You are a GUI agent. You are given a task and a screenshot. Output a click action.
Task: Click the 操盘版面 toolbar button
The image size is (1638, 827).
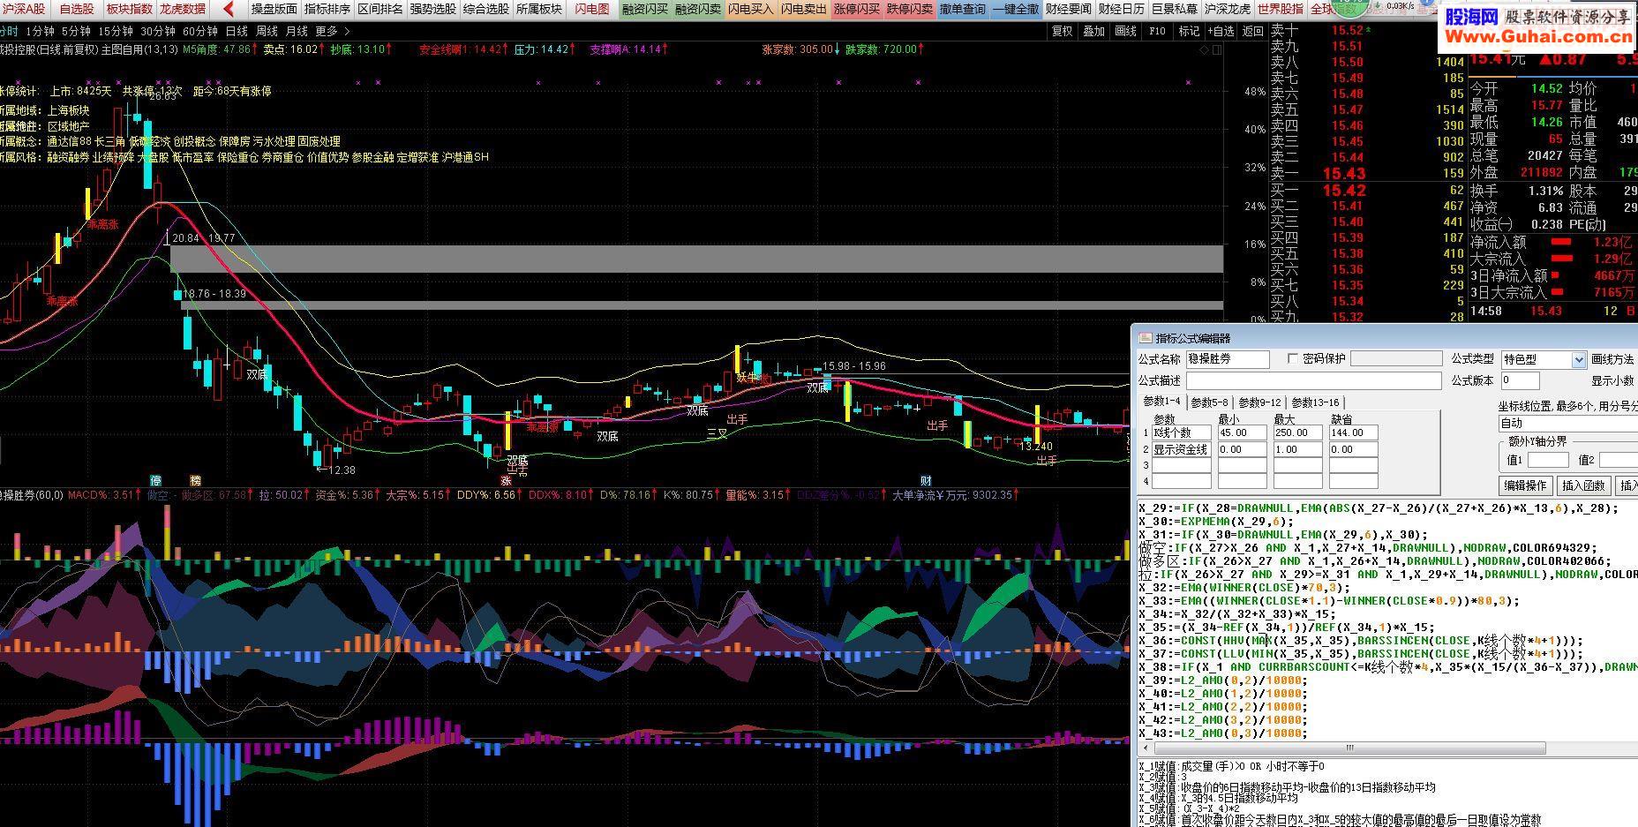point(274,9)
